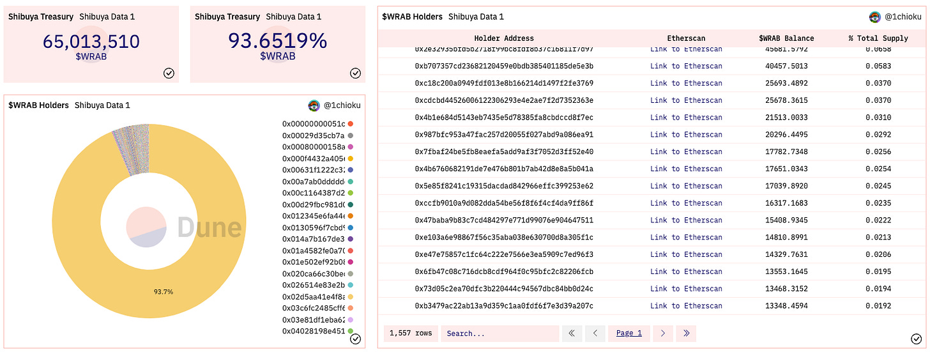
Task: Click the dark teal legend dot for 0x00d29fbc981d
Action: 351,204
